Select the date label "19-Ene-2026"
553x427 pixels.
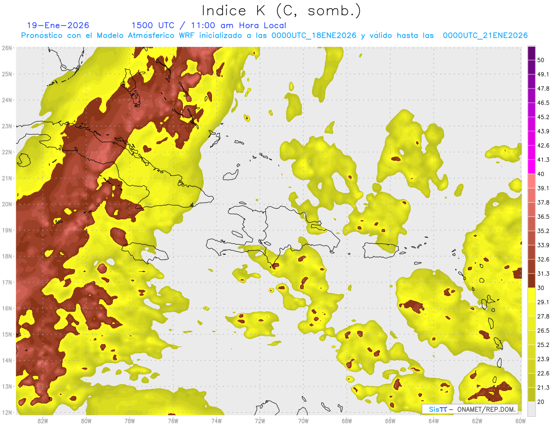pyautogui.click(x=58, y=25)
